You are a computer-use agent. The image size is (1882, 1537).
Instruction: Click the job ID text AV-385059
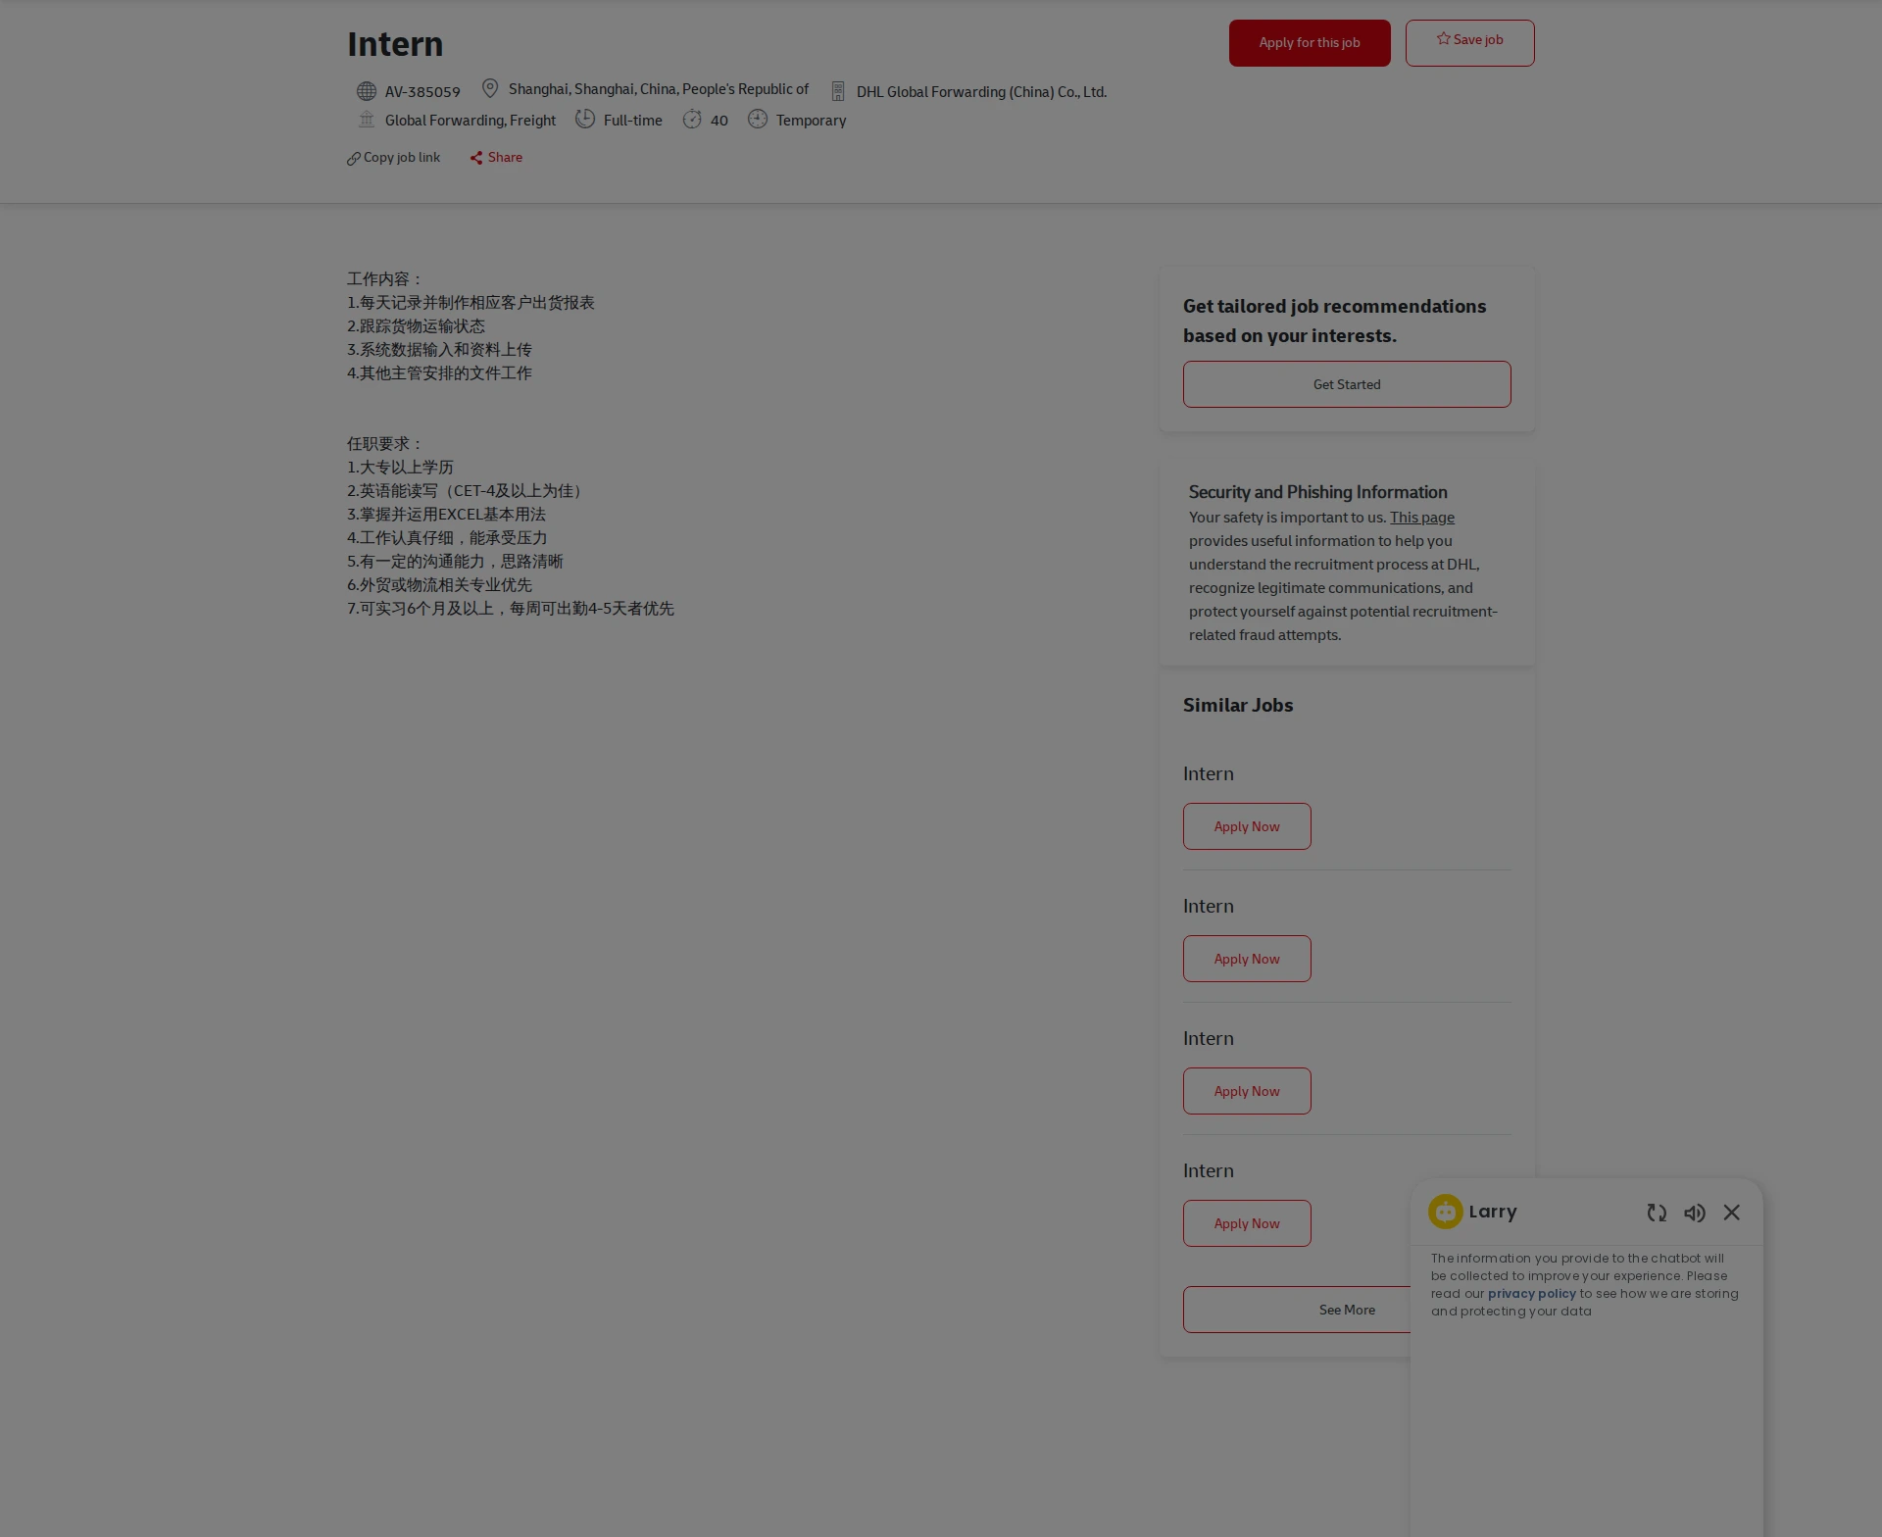(x=422, y=92)
